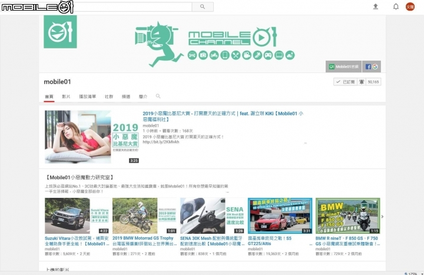Click the monitor screen icon in banner
Viewport: 424px width, 275px height.
(279, 55)
